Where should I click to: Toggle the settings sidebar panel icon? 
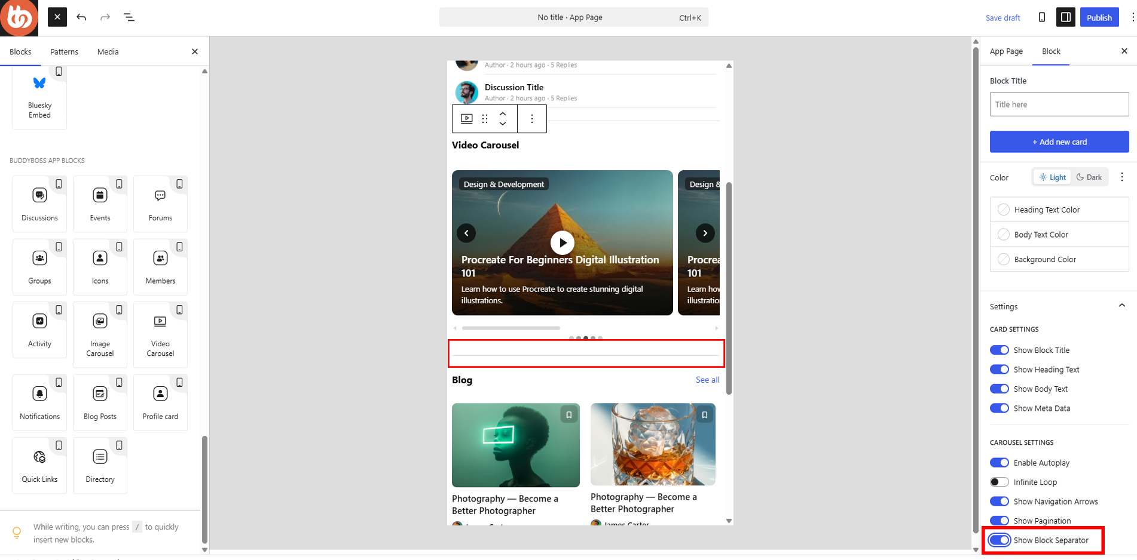click(1066, 17)
